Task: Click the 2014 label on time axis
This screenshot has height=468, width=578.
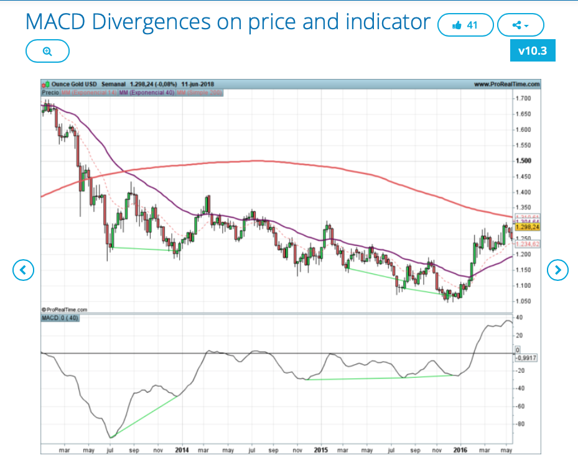Action: click(x=182, y=450)
